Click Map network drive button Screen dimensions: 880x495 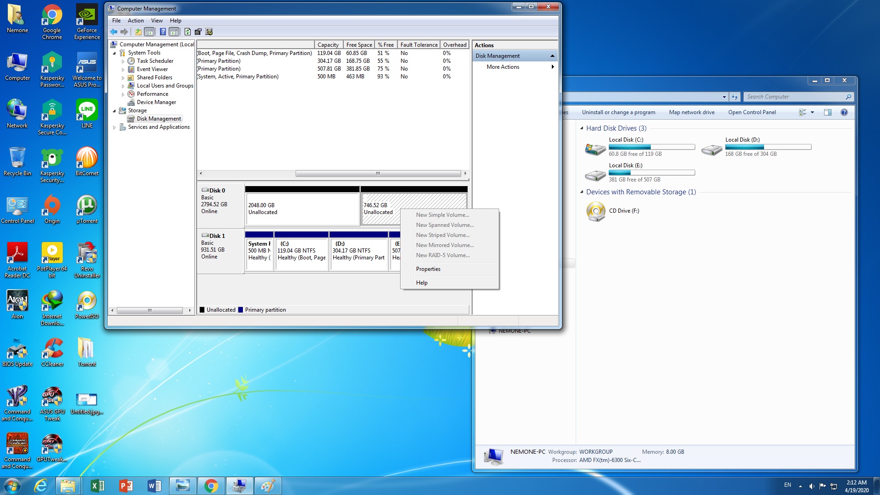pos(691,112)
